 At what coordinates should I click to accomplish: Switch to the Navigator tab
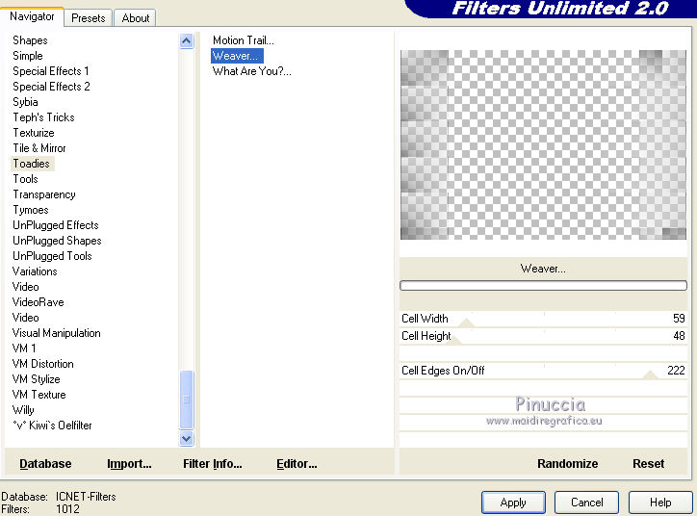tap(32, 17)
